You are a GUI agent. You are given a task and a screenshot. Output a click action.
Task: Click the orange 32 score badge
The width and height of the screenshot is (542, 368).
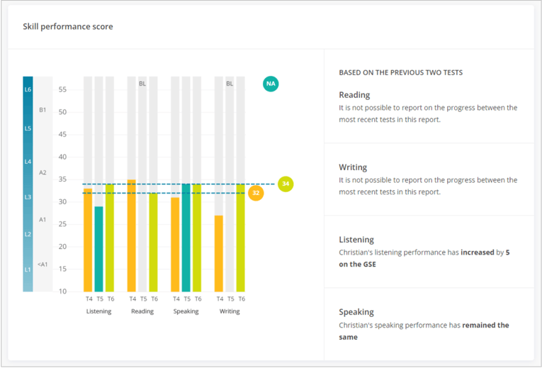coord(256,193)
